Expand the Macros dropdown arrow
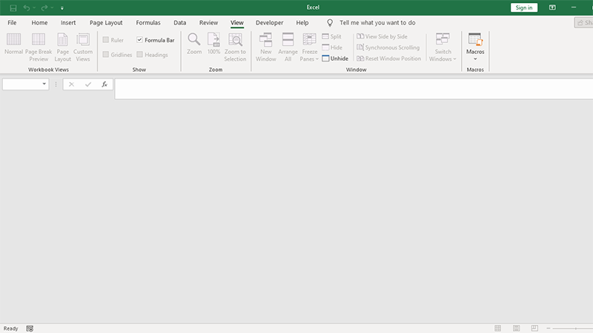Viewport: 593px width, 333px height. pyautogui.click(x=475, y=59)
